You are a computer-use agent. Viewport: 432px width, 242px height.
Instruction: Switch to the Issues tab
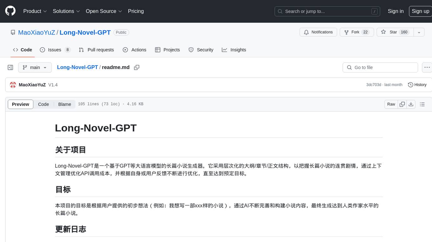click(55, 50)
